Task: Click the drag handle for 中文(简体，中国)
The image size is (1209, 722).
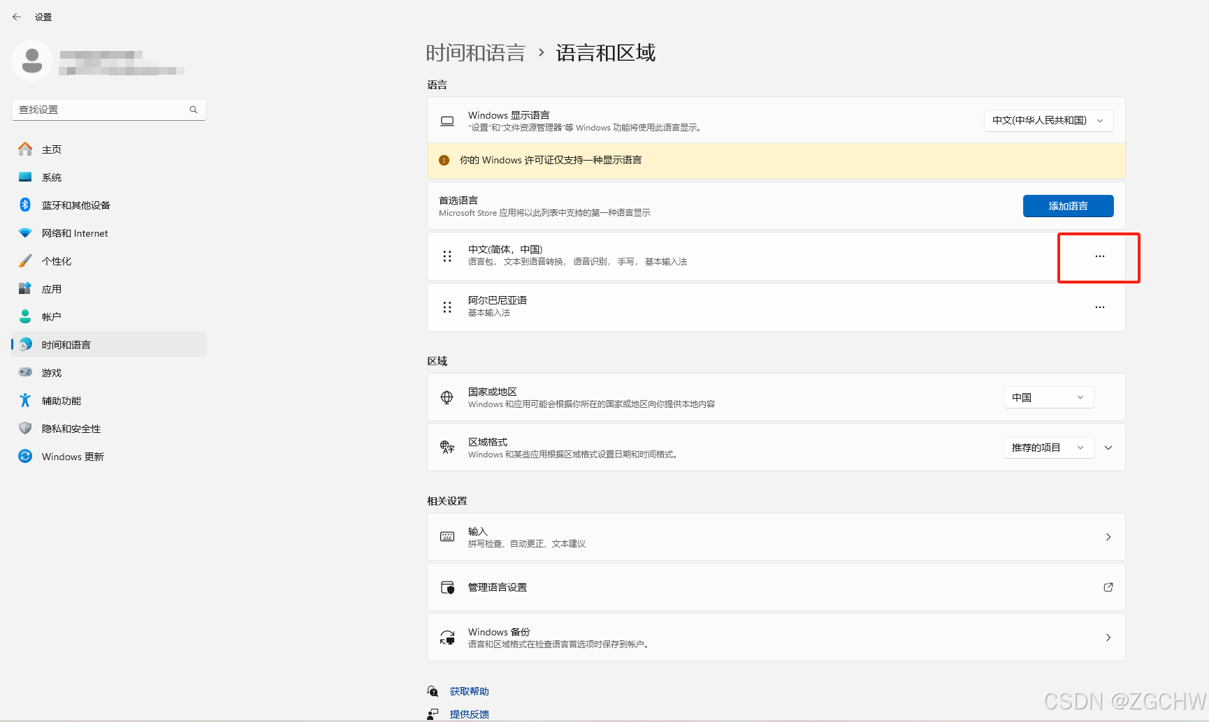Action: pyautogui.click(x=447, y=256)
